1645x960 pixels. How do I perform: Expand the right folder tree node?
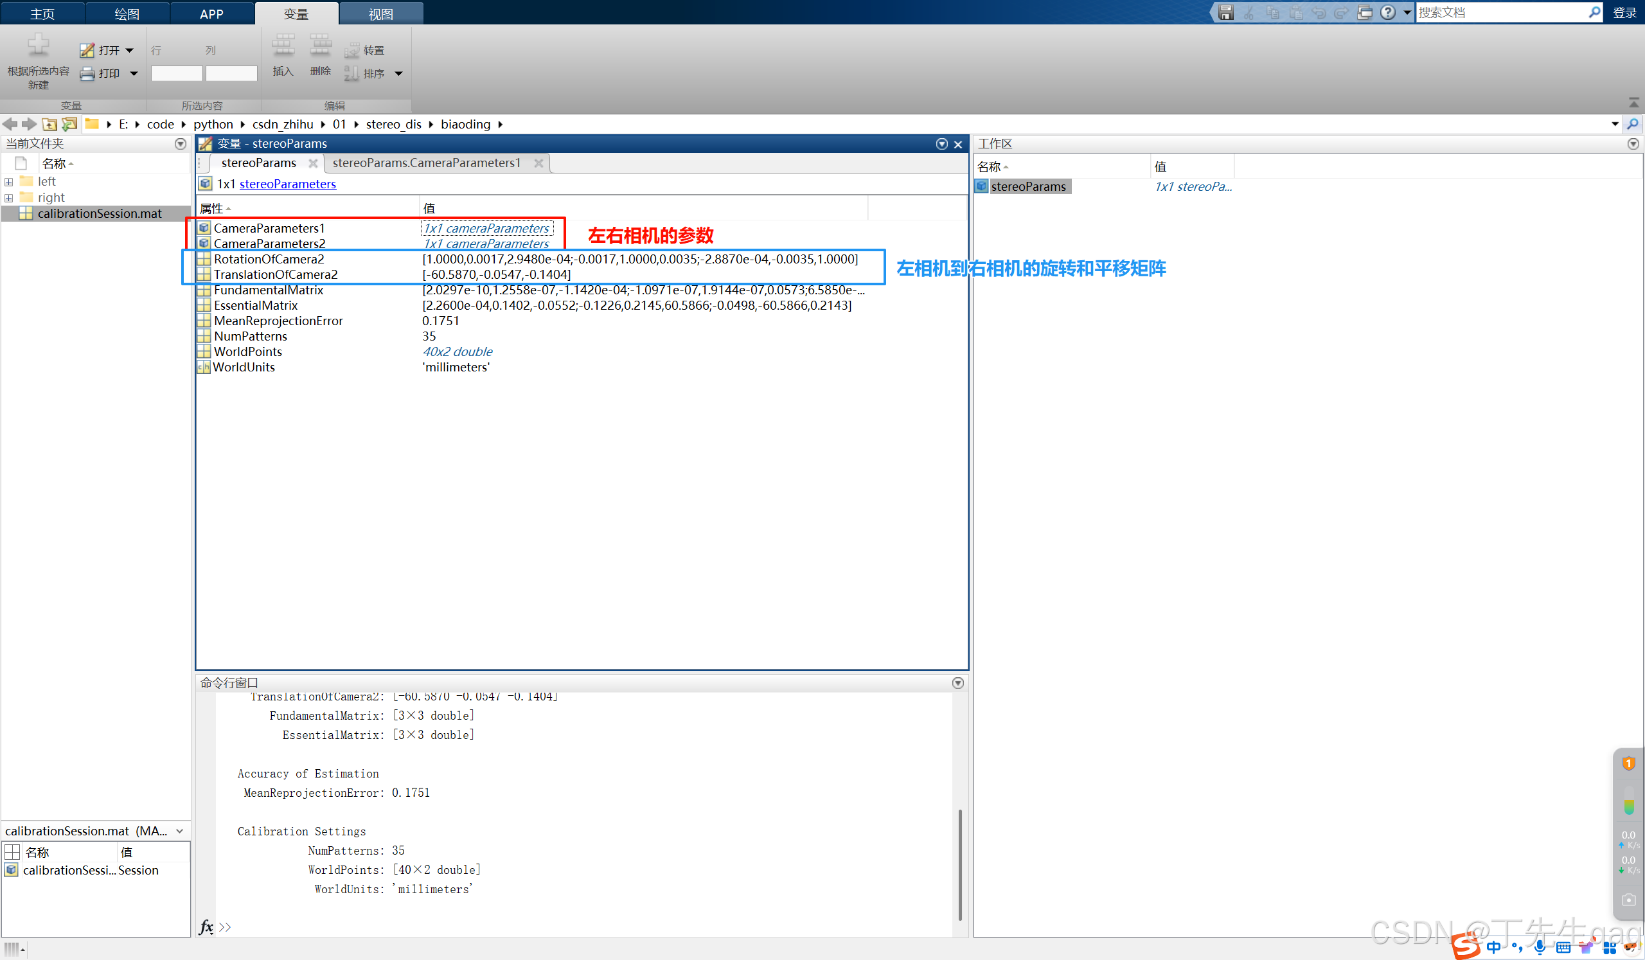click(8, 198)
